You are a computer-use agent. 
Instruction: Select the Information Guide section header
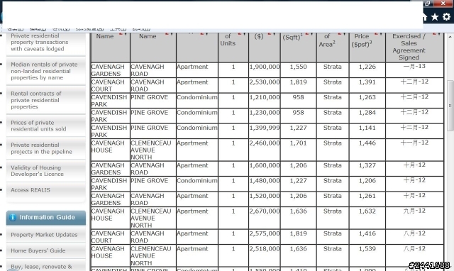point(45,218)
